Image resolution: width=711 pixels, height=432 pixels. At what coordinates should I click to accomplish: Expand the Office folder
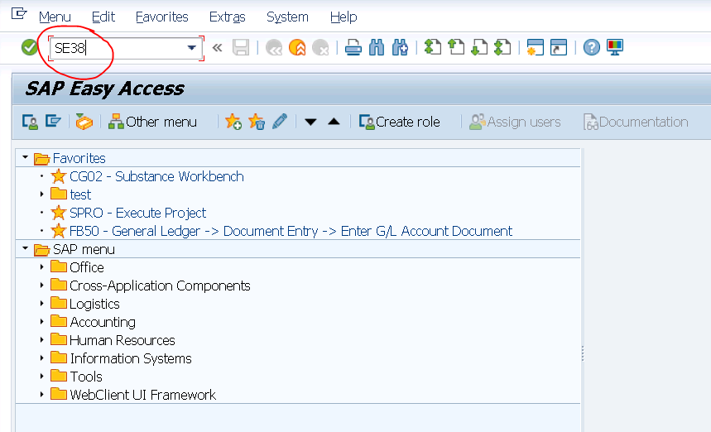click(x=41, y=267)
